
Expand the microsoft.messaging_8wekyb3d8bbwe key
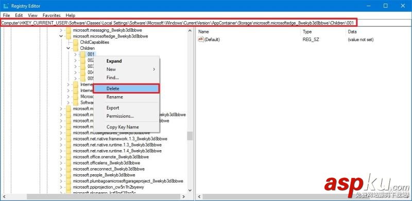[x=61, y=30]
